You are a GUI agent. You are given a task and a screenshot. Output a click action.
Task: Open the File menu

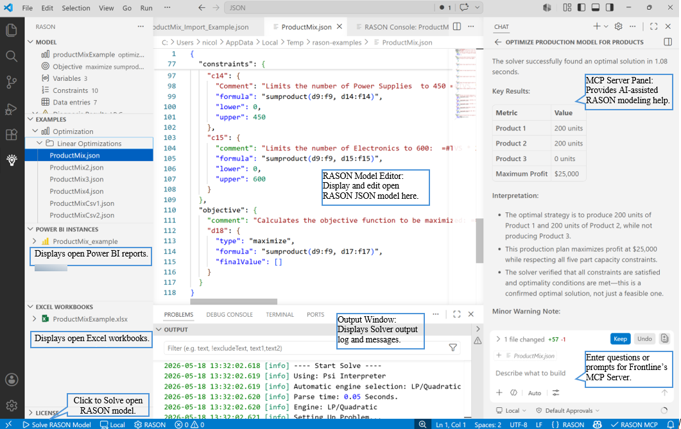click(28, 8)
